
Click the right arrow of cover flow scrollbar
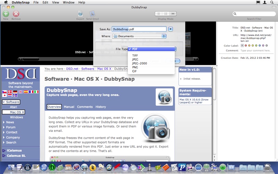point(196,59)
